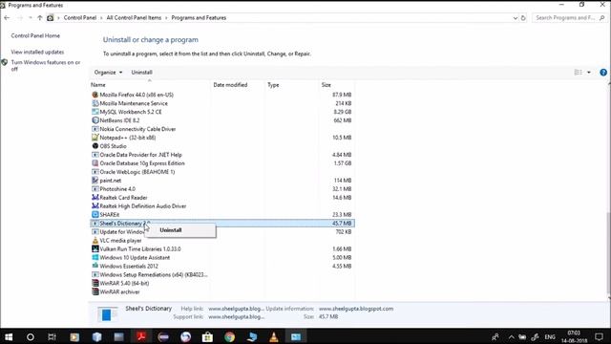The width and height of the screenshot is (611, 344).
Task: Open Cortana search circle on taskbar
Action: point(30,336)
